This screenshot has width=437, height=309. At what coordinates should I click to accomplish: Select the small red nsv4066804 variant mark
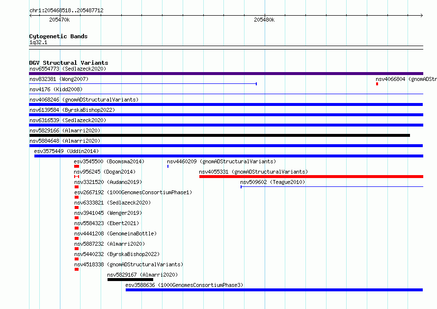(377, 84)
